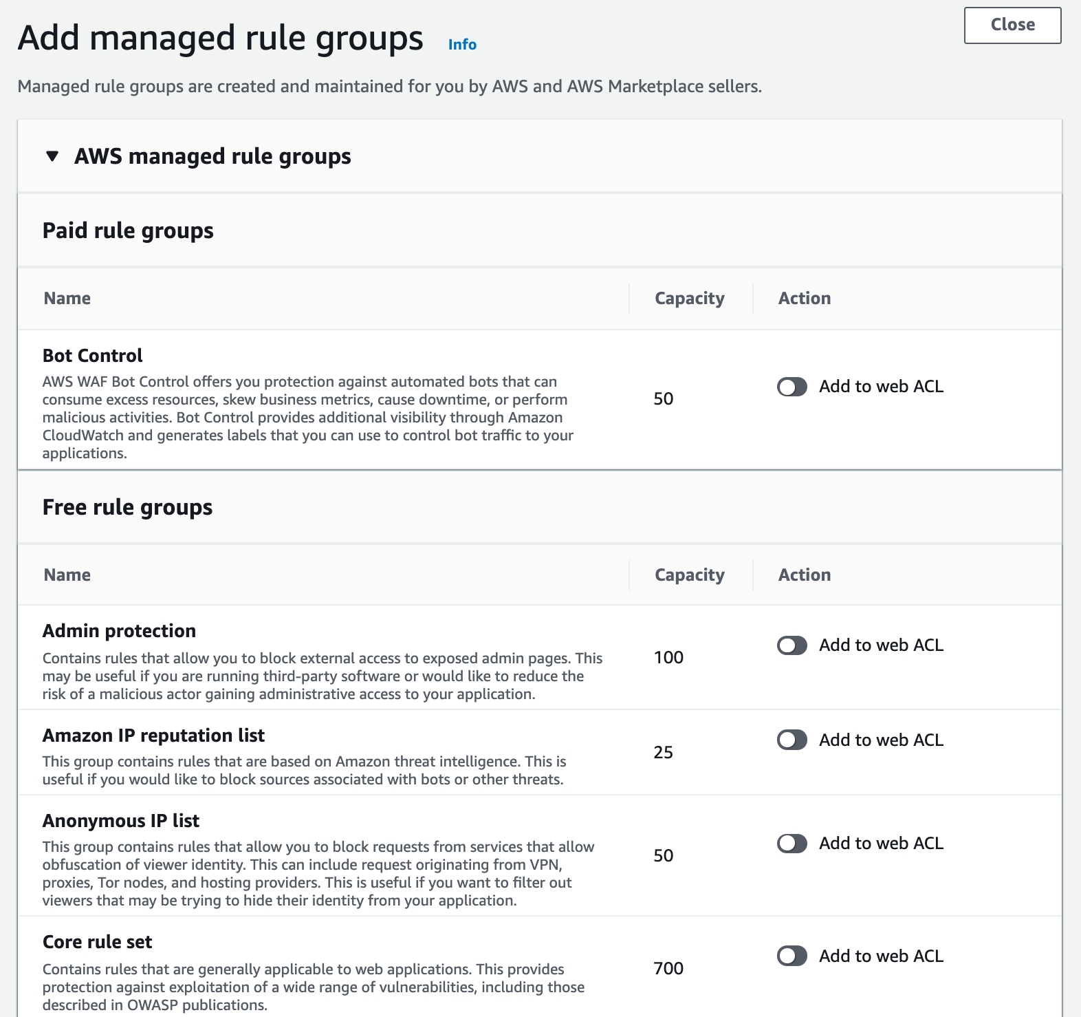
Task: Turn on Amazon IP reputation list toggle
Action: click(x=792, y=740)
